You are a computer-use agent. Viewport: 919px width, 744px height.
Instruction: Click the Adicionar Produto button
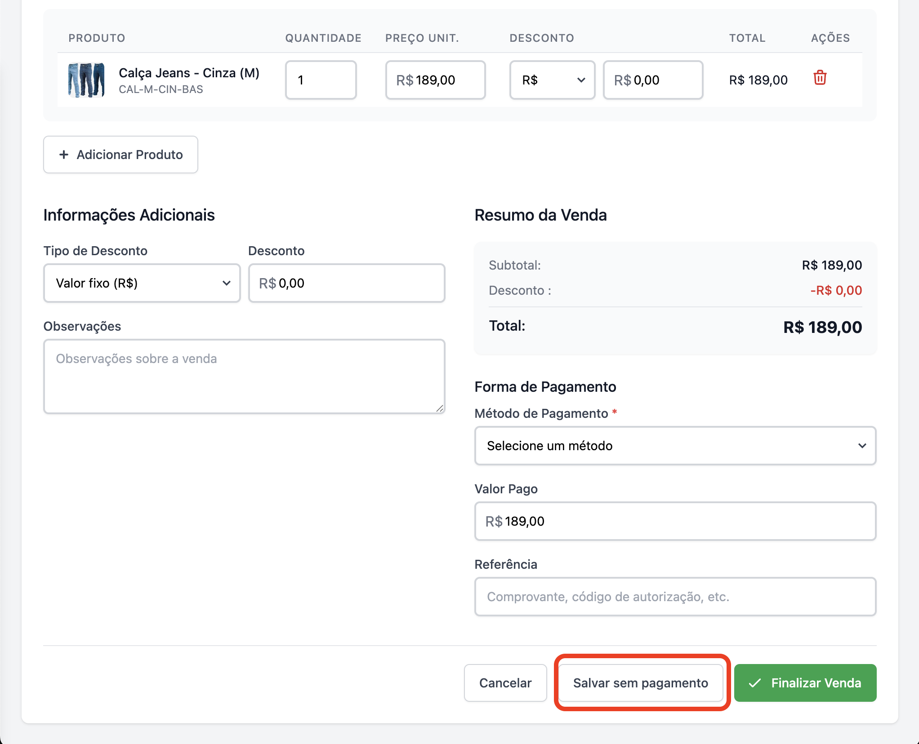tap(120, 155)
